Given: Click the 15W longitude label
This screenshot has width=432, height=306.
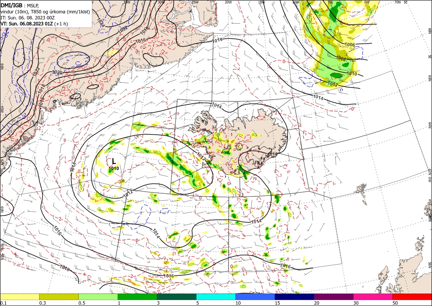Looking at the screenshot, I should [262, 2].
